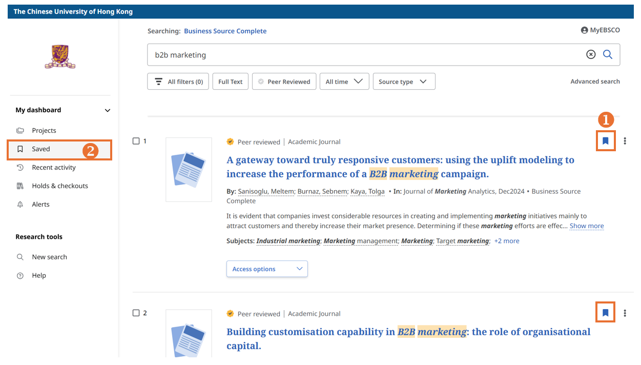Click author Kaya, Tolga
The image size is (641, 365).
point(367,191)
